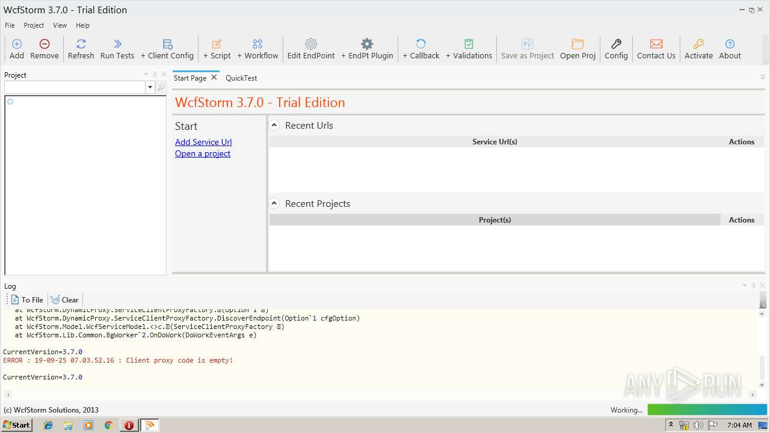This screenshot has height=433, width=770.
Task: Click the project search magnifier icon
Action: click(x=161, y=88)
